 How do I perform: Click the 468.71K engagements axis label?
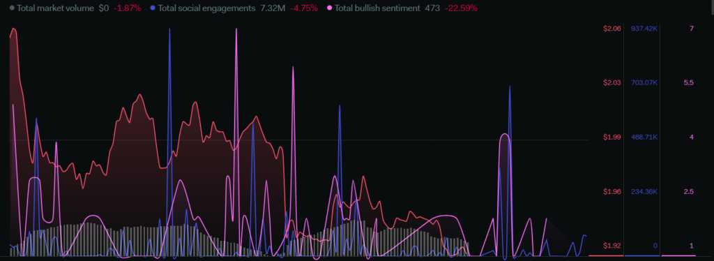[x=644, y=137]
